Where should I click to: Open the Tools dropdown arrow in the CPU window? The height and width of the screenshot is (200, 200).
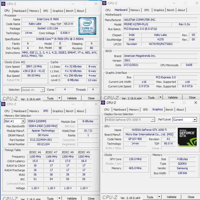(59, 98)
